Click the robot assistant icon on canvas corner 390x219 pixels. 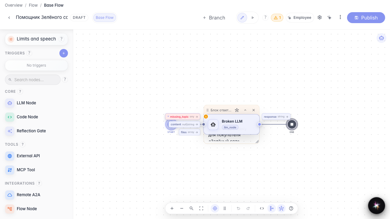pos(381,38)
